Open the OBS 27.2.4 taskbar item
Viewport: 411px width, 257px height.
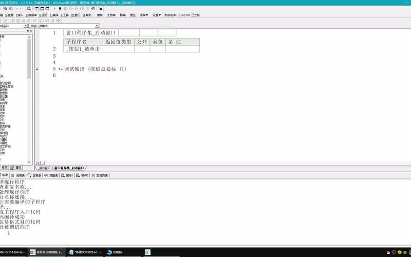pyautogui.click(x=12, y=252)
